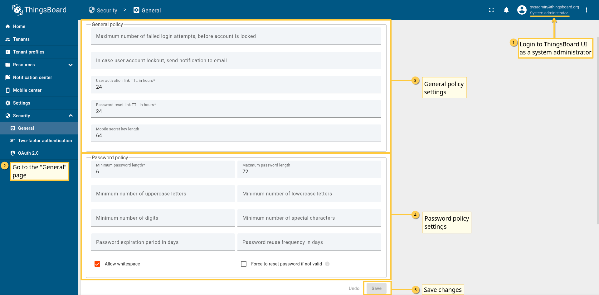This screenshot has height=295, width=599.
Task: Open the three-dot more options menu
Action: pos(587,10)
